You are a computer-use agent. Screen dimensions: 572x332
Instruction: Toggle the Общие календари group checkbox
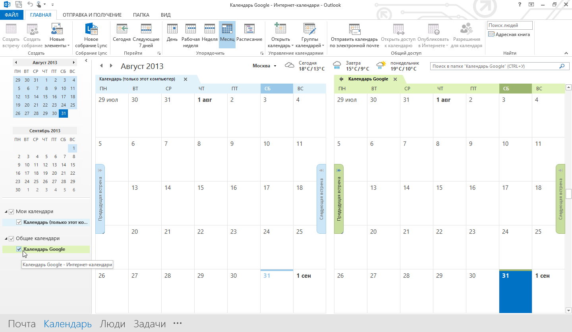click(x=12, y=239)
